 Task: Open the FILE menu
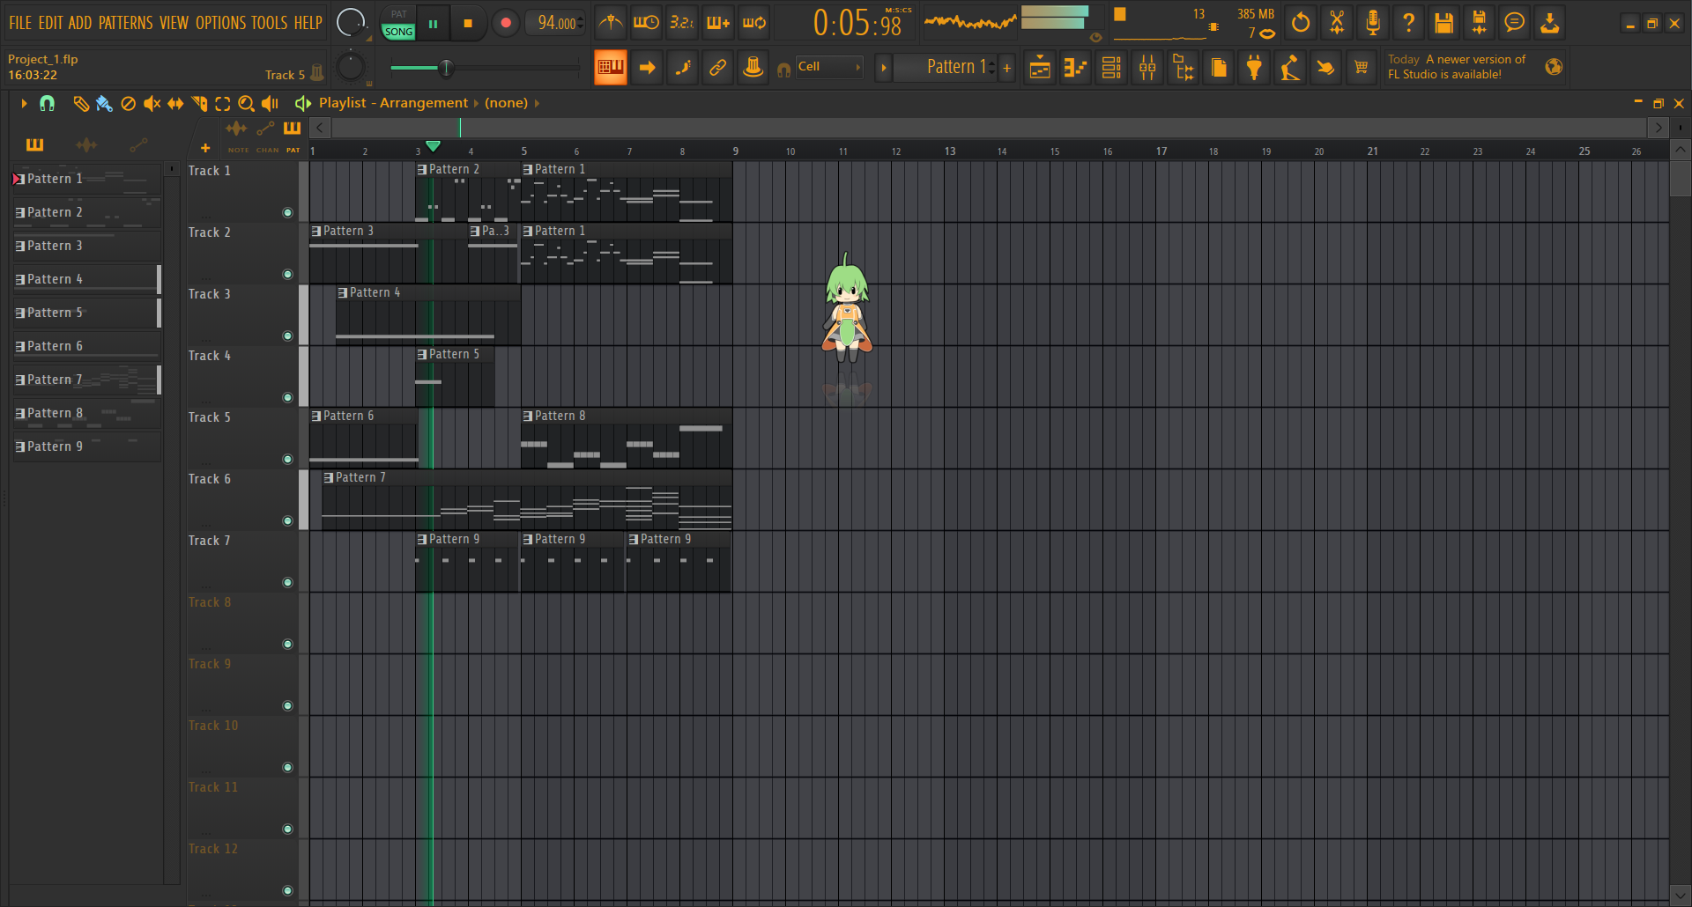pos(20,23)
